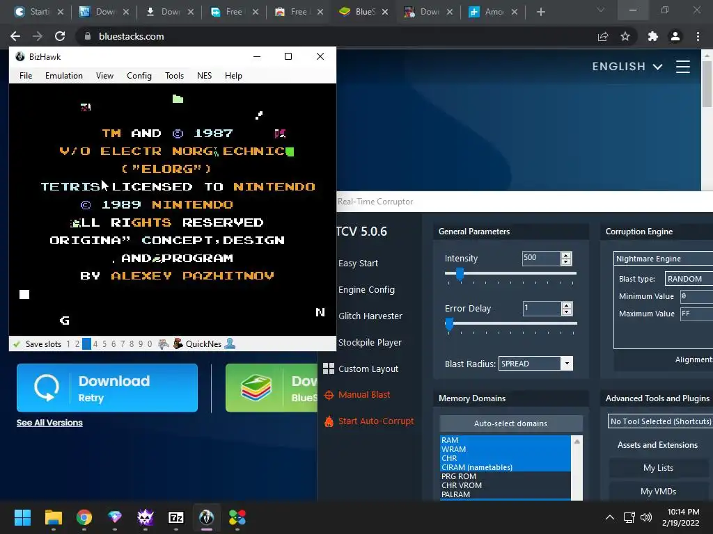
Task: Select save slot 2 in BizHawk status bar
Action: coord(77,343)
